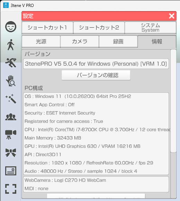Click the 設定 panel title text
This screenshot has width=180, height=201.
coord(28,16)
